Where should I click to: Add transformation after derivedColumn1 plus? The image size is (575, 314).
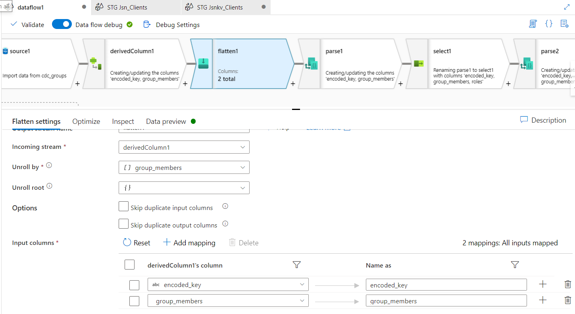pos(185,84)
